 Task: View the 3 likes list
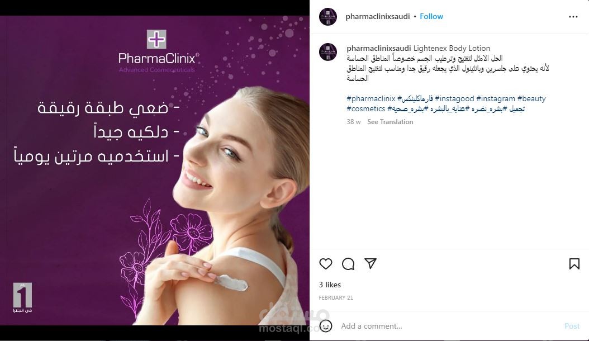(330, 285)
